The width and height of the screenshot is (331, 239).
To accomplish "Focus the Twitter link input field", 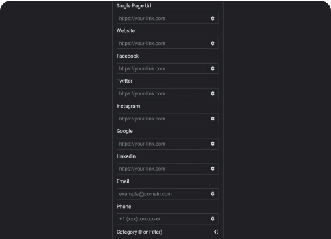I will pyautogui.click(x=162, y=93).
